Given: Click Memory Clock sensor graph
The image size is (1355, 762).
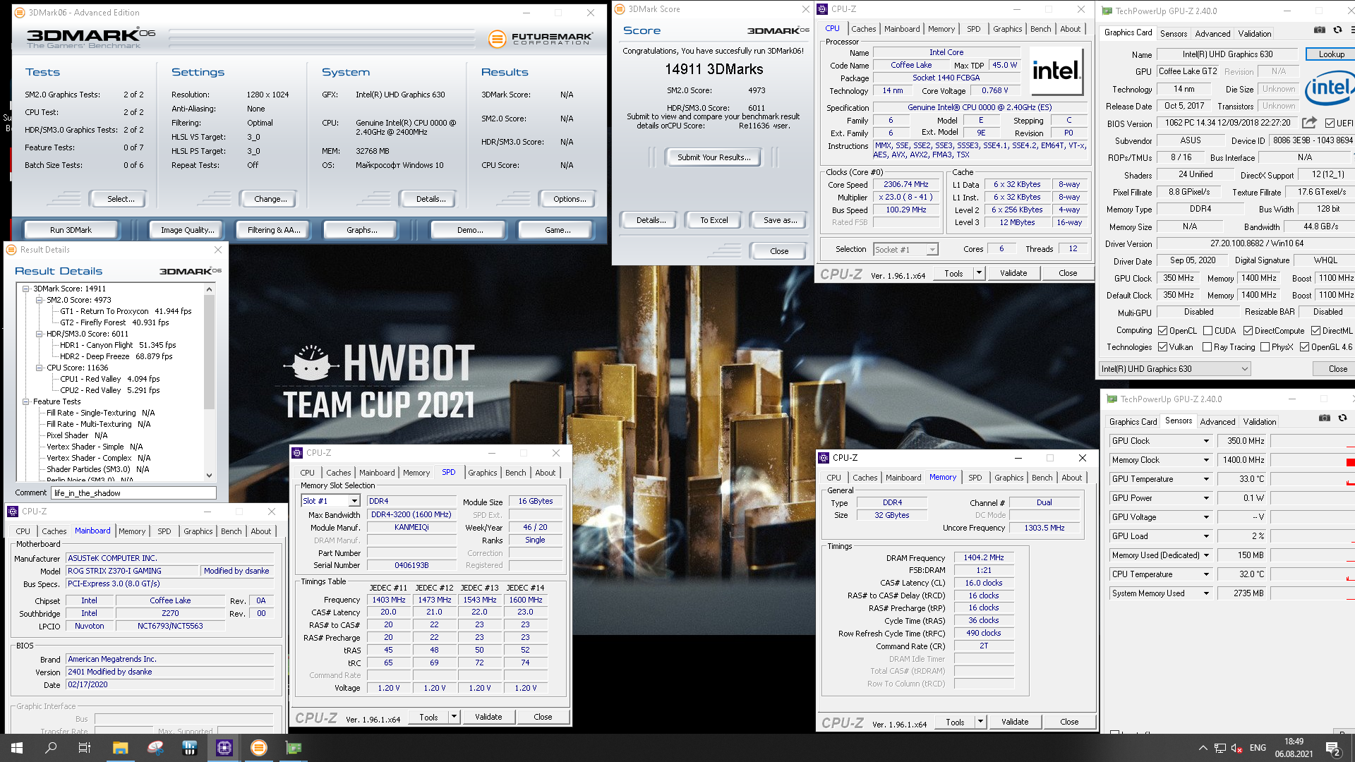Looking at the screenshot, I should pyautogui.click(x=1311, y=460).
